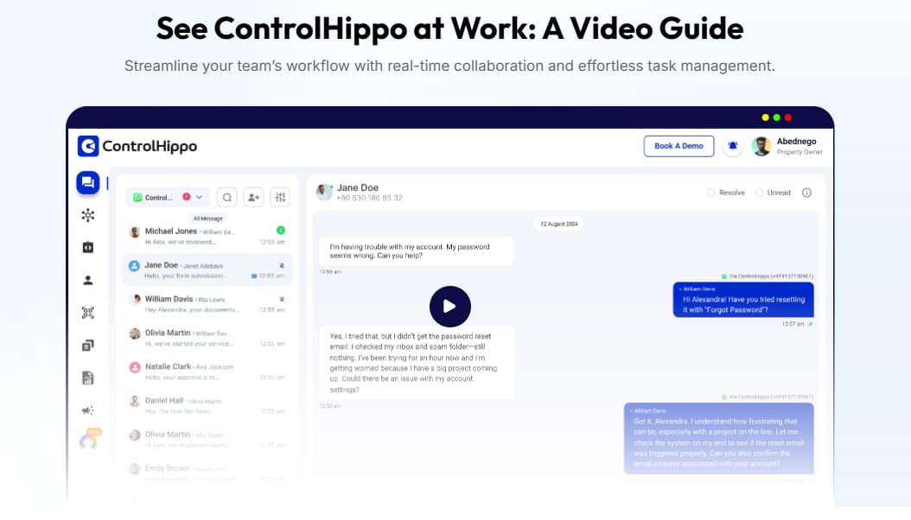Open the QR scan sidebar icon
Image resolution: width=911 pixels, height=520 pixels.
click(88, 313)
